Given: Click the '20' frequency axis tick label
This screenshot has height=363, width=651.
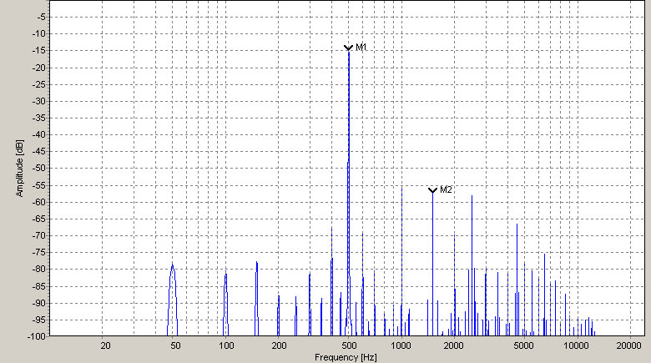Looking at the screenshot, I should pos(106,345).
